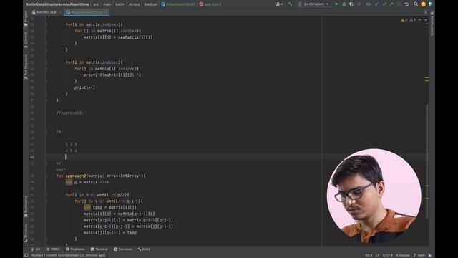This screenshot has height=258, width=458.
Task: Close the RotateMatrixBy90 editor tab
Action: click(106, 12)
